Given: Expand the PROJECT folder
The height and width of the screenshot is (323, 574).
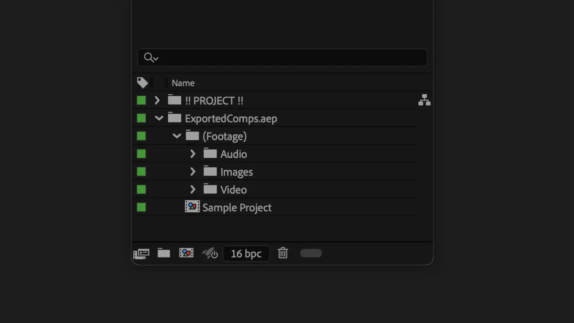Looking at the screenshot, I should pyautogui.click(x=157, y=100).
